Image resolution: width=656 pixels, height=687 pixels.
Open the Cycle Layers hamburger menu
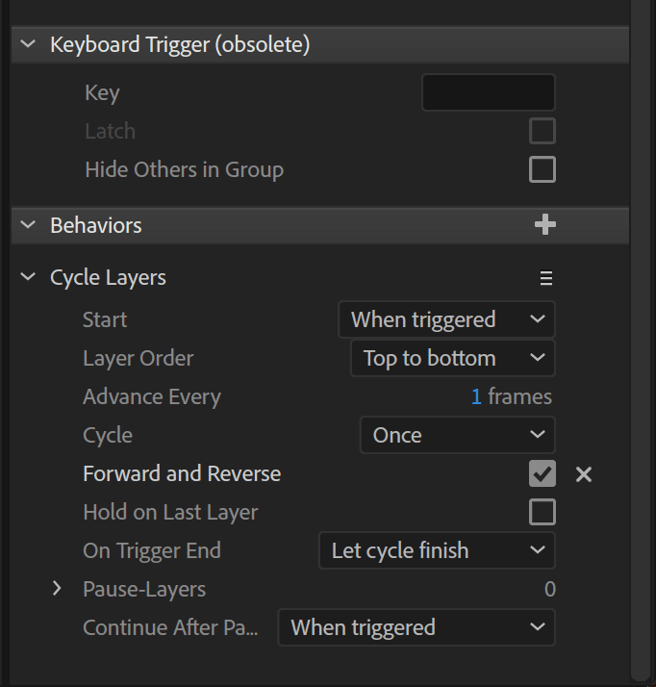click(546, 278)
